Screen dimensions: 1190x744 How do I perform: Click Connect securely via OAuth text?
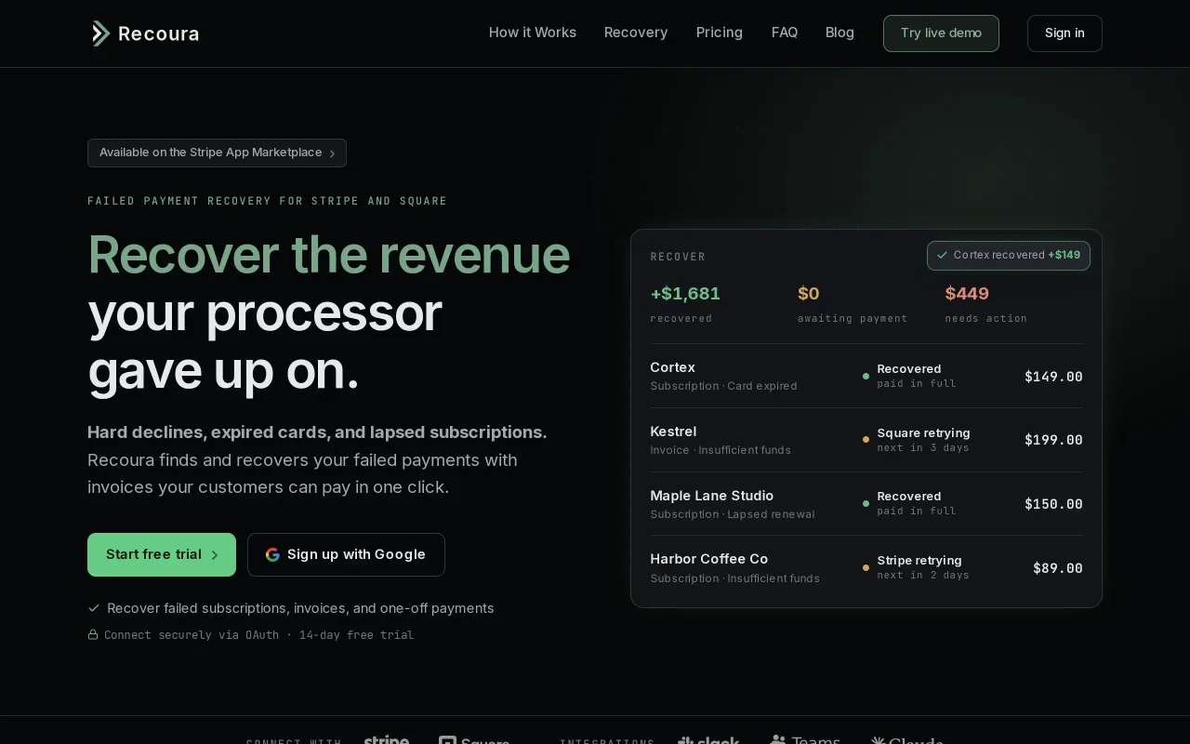coord(192,635)
